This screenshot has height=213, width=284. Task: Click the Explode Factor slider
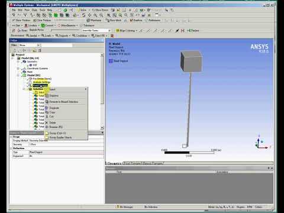pos(65,31)
